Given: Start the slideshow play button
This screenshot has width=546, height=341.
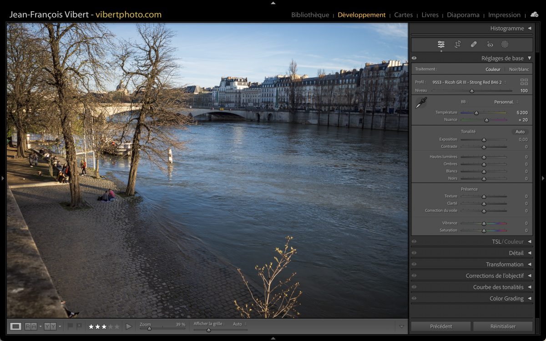Looking at the screenshot, I should pyautogui.click(x=129, y=326).
